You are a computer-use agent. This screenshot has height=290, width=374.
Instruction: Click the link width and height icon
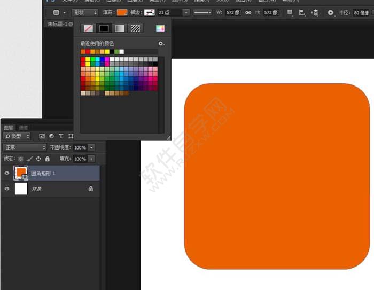248,12
